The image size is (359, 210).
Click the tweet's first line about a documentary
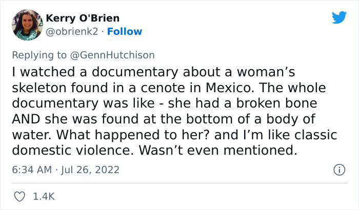pos(153,72)
